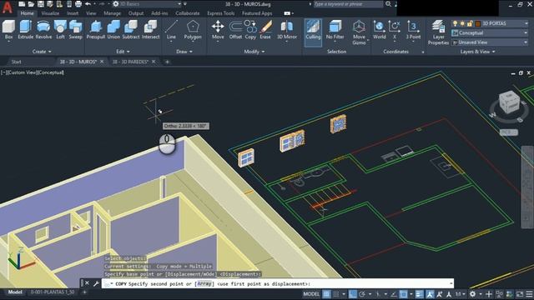Toggle the layer light bulb on/off

[455, 23]
